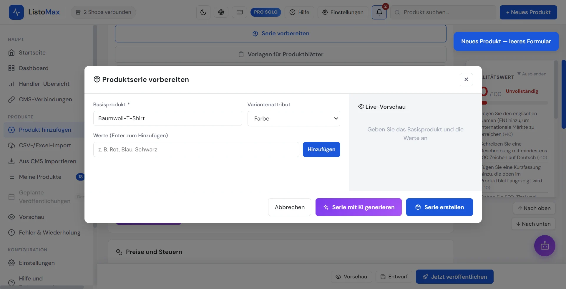The height and width of the screenshot is (289, 566).
Task: Toggle dark mode moon icon
Action: (203, 12)
